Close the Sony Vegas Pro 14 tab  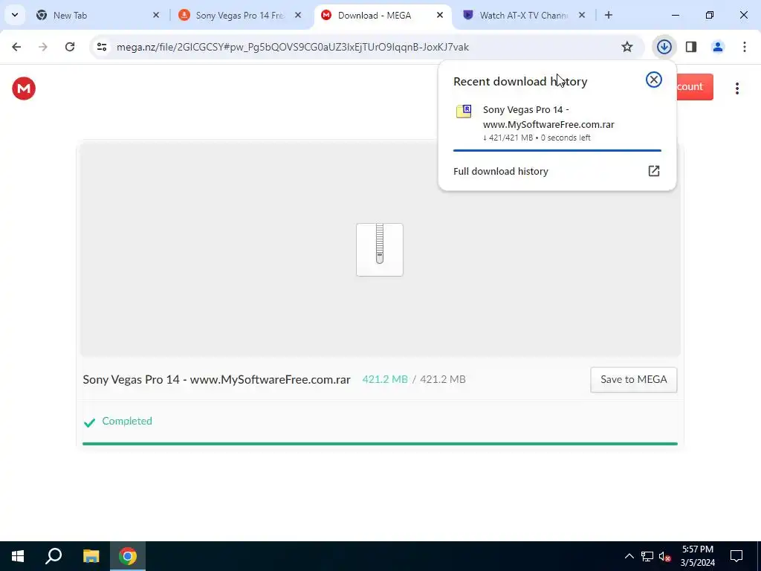click(x=298, y=15)
